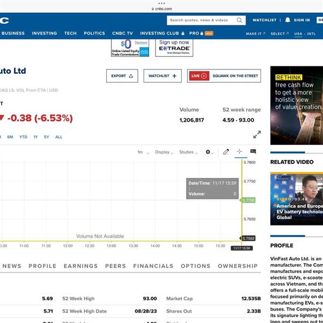
Task: Open the Studies dropdown
Action: point(188,152)
